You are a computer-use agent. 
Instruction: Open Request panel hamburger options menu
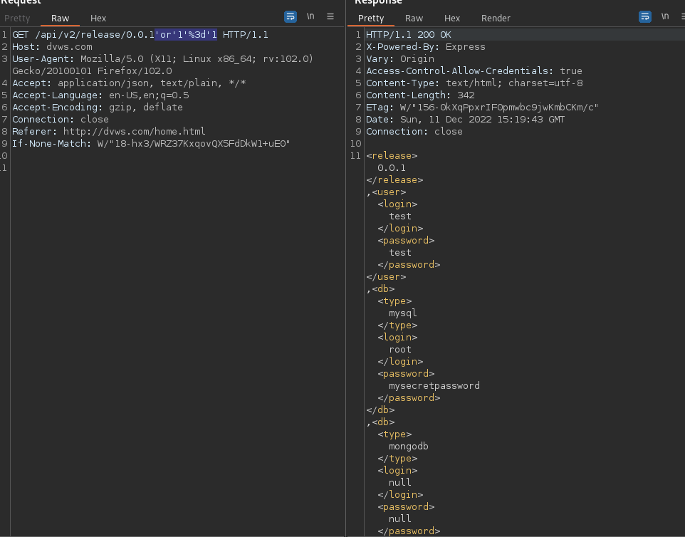[330, 16]
